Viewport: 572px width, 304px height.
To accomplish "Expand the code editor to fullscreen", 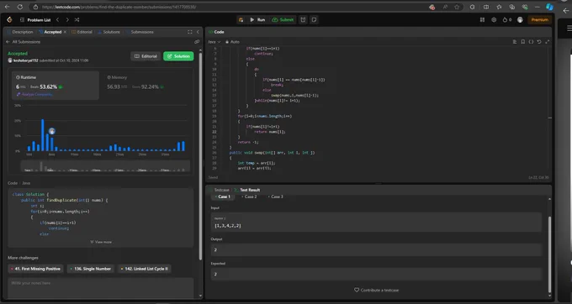I will (547, 42).
